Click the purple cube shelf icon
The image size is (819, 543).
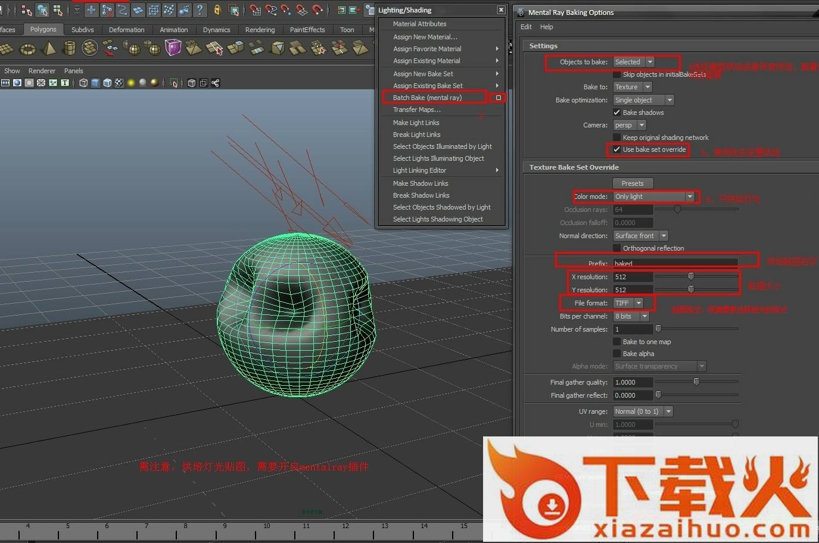click(173, 48)
